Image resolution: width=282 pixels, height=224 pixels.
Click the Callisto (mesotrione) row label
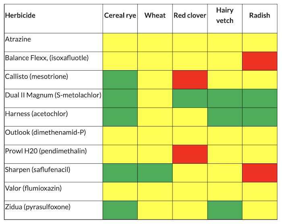(x=37, y=76)
